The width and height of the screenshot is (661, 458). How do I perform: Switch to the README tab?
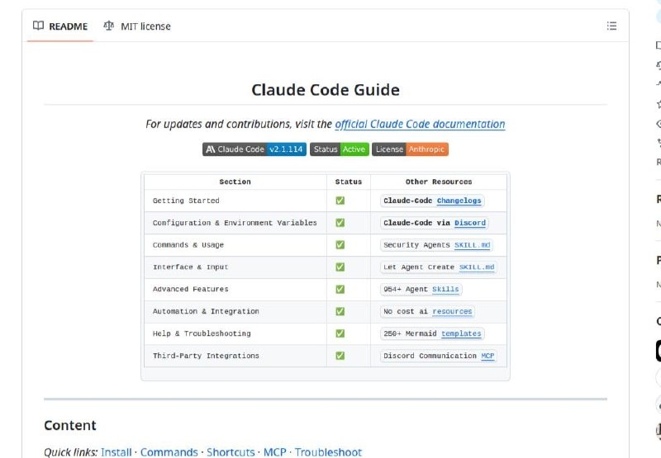pos(59,26)
